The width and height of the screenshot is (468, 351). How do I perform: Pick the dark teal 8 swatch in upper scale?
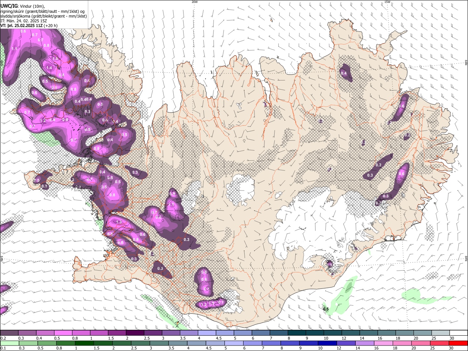297,333
